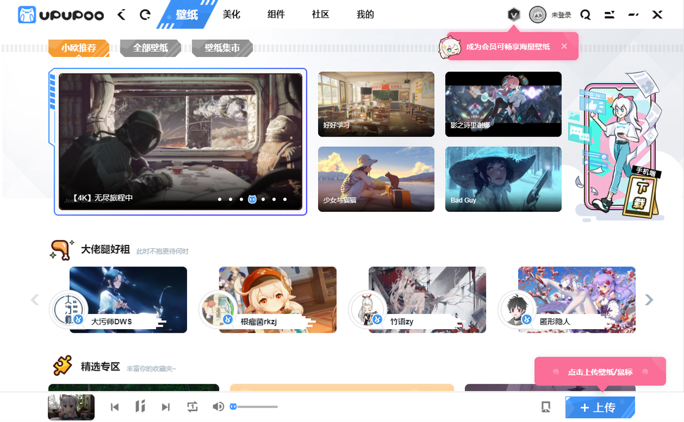Pause the wallpaper playback

click(140, 407)
